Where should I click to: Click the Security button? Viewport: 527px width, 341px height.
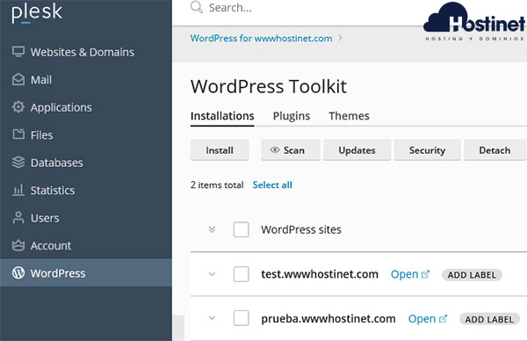427,150
